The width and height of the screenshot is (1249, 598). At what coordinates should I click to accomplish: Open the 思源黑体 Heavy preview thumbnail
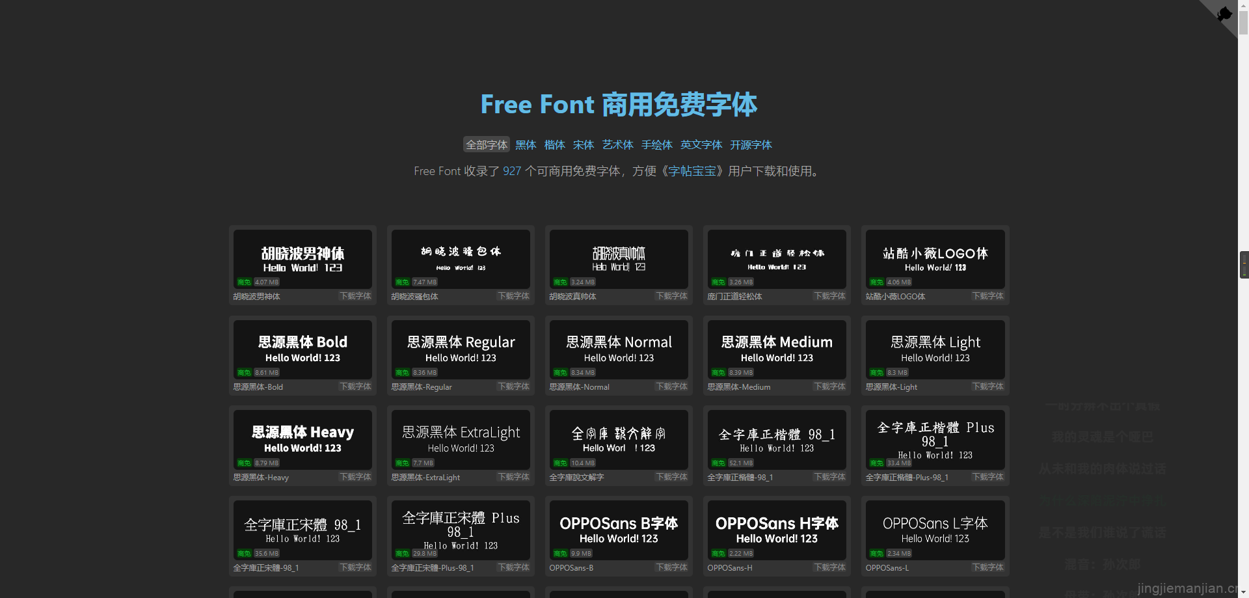pyautogui.click(x=302, y=439)
